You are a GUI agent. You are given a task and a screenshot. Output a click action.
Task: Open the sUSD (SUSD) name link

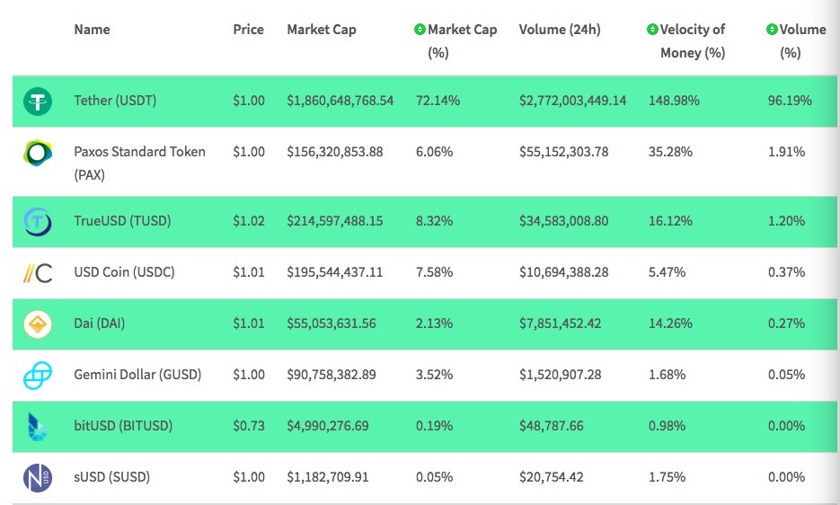point(112,477)
